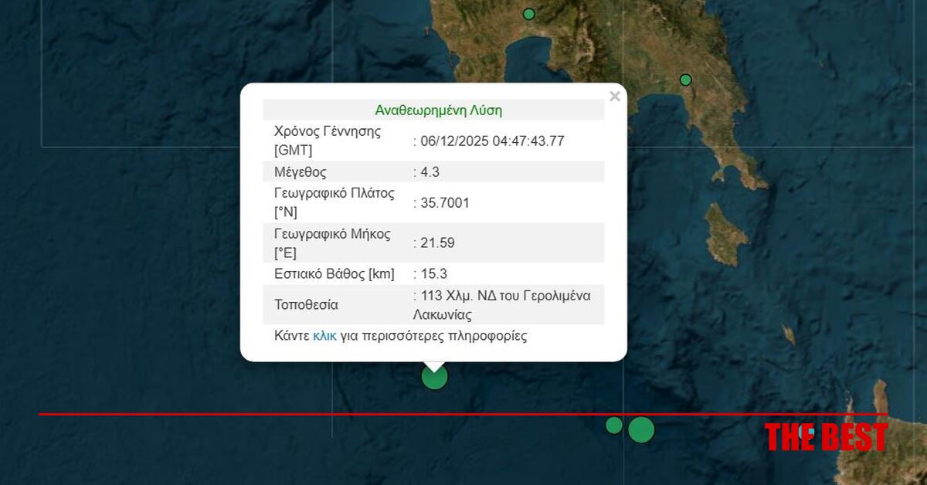
Task: Click the larger green marker in bottom pair
Action: pos(641,429)
